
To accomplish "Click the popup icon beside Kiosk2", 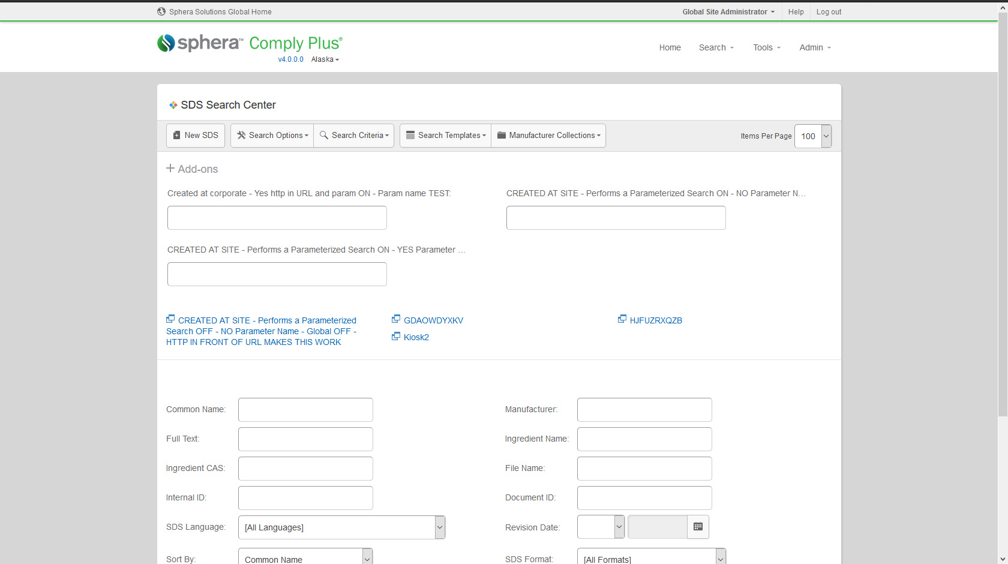I will pyautogui.click(x=396, y=336).
